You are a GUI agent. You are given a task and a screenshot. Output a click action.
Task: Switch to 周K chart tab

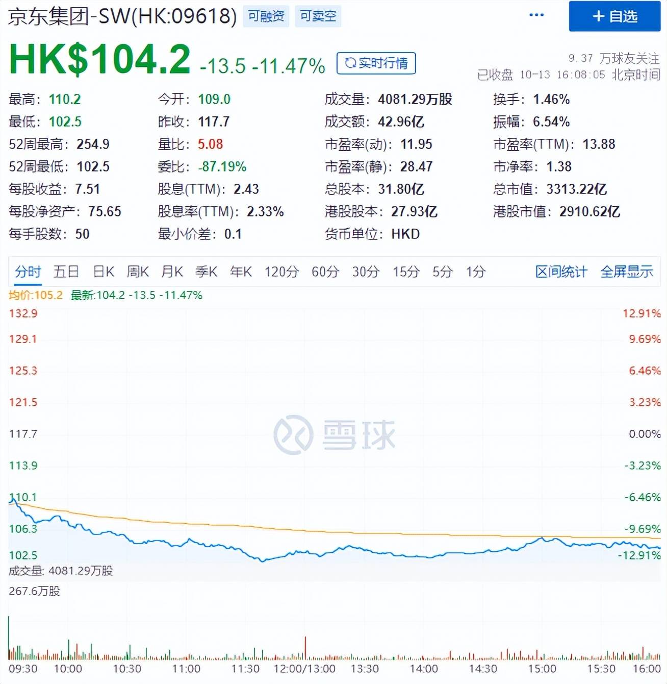click(138, 272)
